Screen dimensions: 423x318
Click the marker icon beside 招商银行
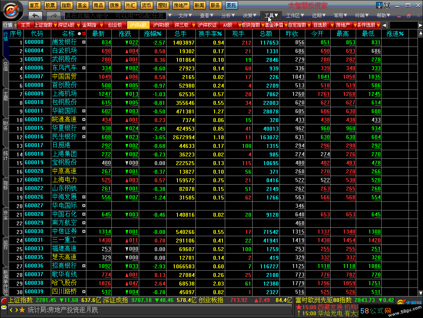84,266
